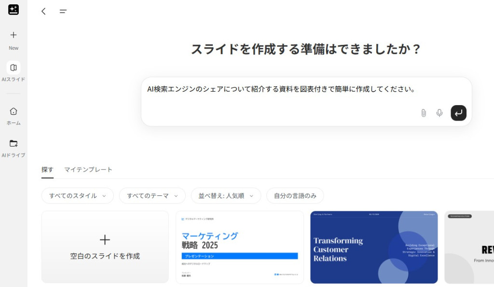Submit the prompt with the send arrow button
This screenshot has height=287, width=494.
458,112
